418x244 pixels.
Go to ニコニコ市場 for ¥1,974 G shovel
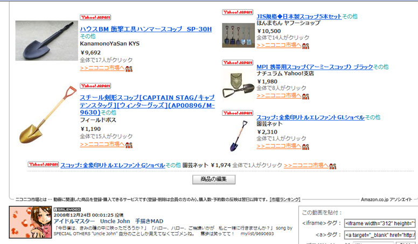tap(306, 165)
